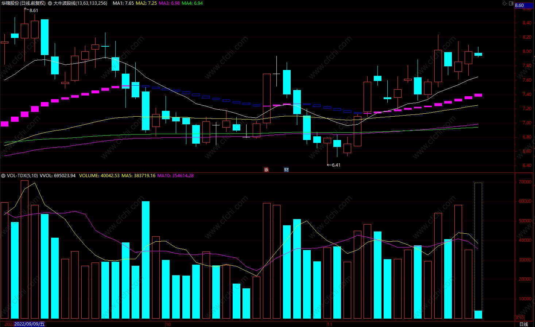Click the MA4: 6.94 value
Viewport: 535px width, 327px height.
pyautogui.click(x=192, y=3)
